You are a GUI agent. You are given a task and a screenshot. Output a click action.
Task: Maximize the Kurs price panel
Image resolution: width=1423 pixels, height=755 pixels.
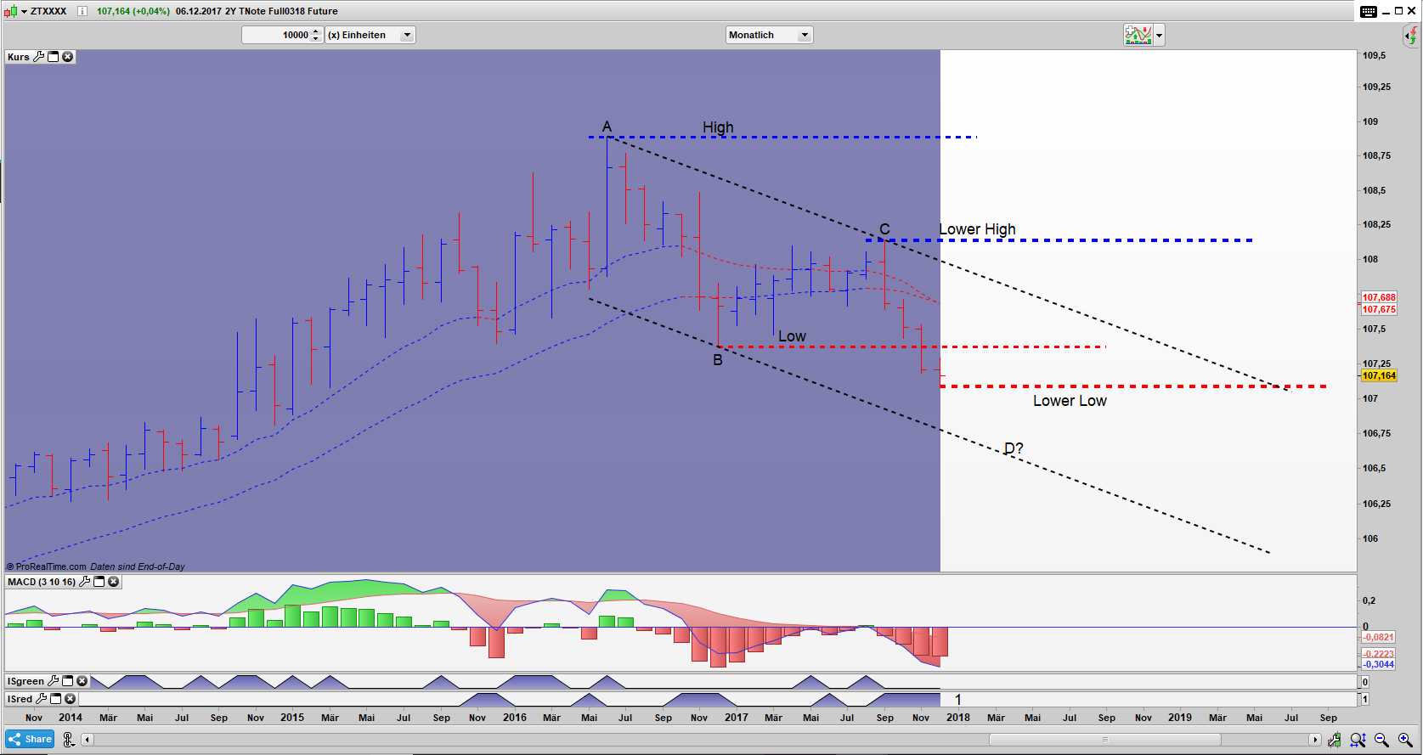click(x=53, y=57)
